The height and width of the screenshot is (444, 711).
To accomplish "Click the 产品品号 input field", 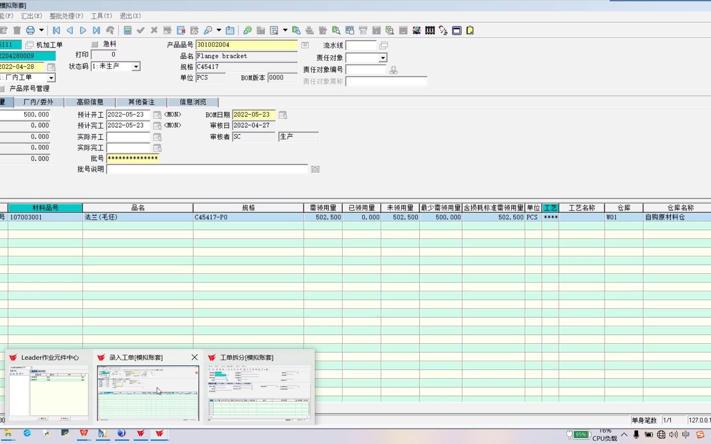I will coord(246,44).
